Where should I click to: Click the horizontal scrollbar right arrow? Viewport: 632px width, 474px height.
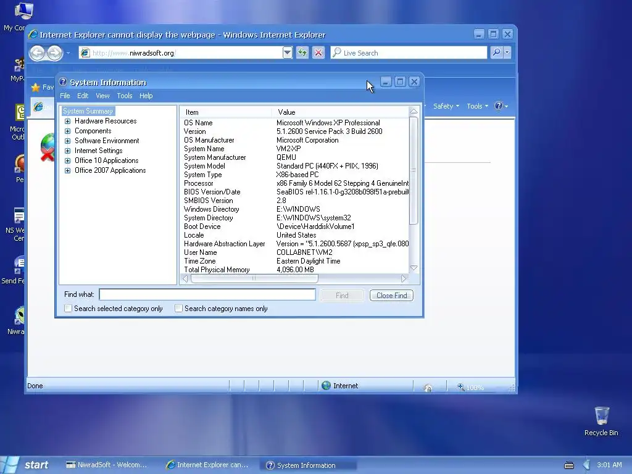point(404,278)
